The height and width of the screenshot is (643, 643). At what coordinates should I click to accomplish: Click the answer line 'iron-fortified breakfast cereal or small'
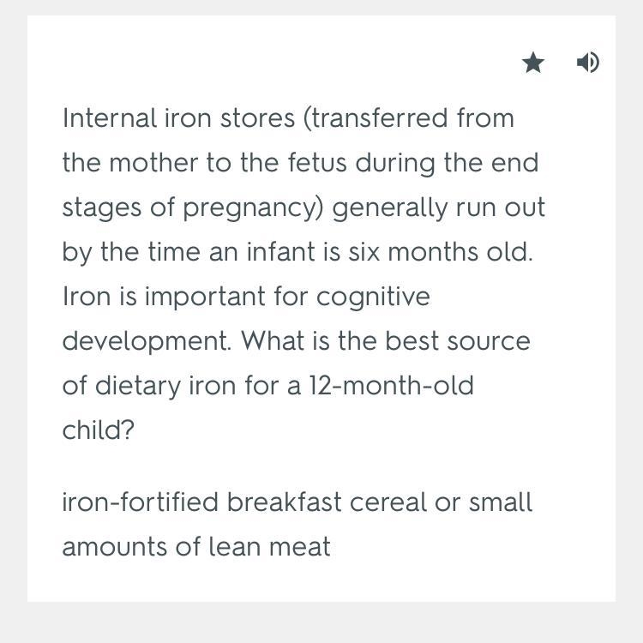coord(297,502)
